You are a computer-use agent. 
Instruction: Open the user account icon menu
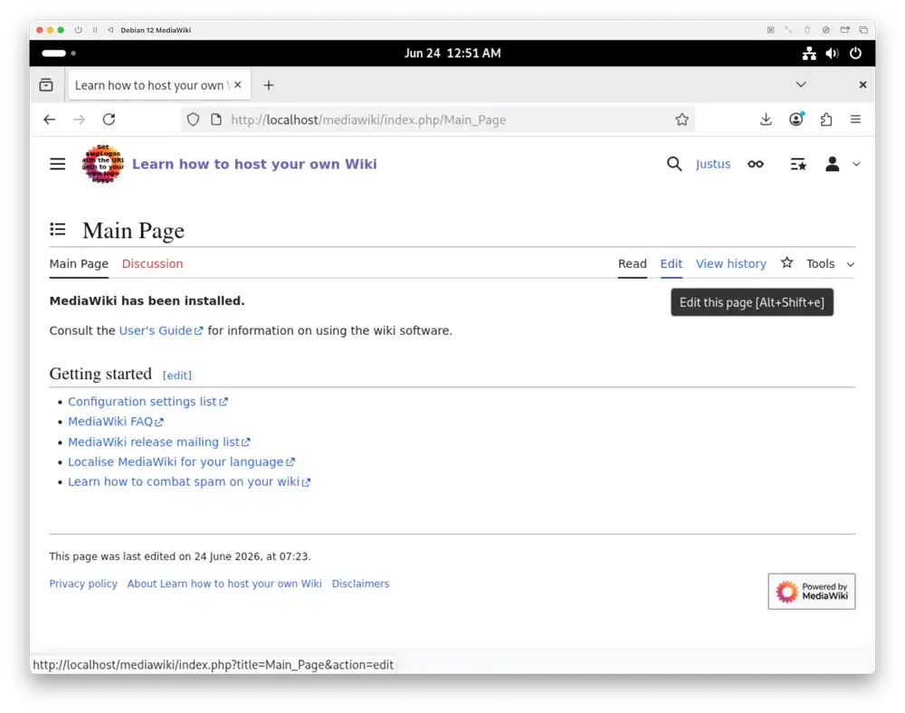[833, 165]
